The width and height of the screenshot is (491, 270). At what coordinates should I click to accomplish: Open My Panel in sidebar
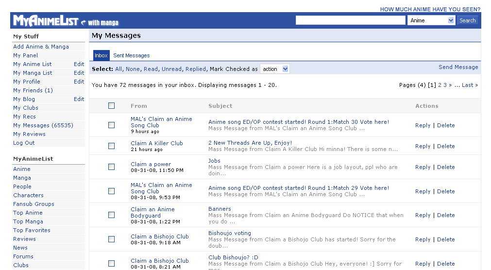(x=25, y=55)
